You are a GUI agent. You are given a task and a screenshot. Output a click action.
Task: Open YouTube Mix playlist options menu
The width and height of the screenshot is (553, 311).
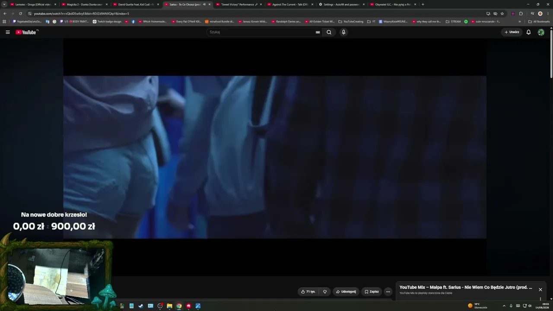click(540, 299)
